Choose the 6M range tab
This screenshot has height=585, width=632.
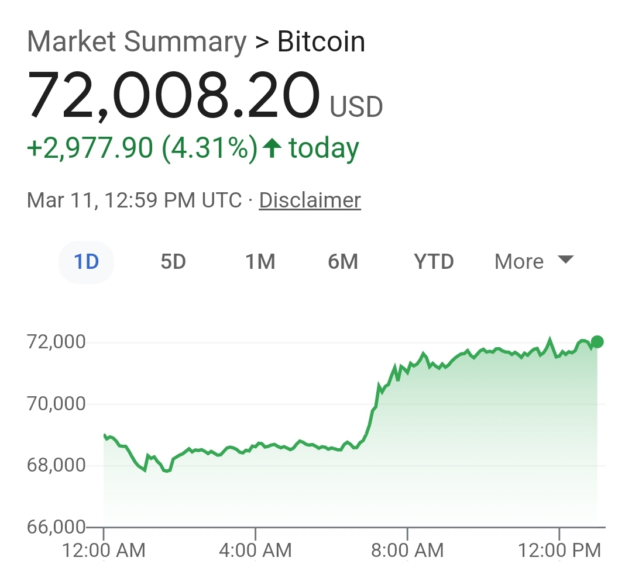[x=343, y=262]
